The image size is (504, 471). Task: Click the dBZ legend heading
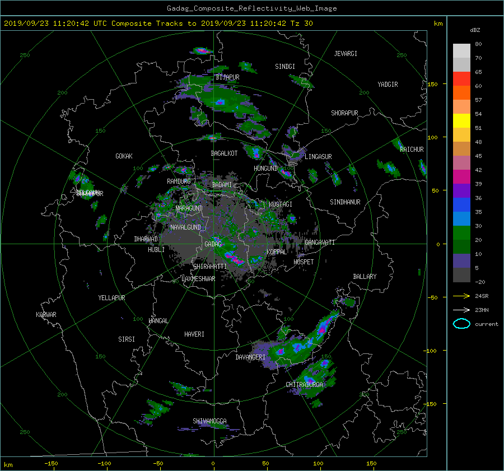tap(475, 30)
